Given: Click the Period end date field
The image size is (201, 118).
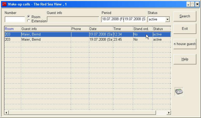Looking at the screenshot, I should pos(135,19).
